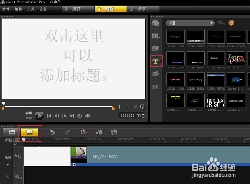Click the orange trim end marker
250x184 pixels.
113,109
